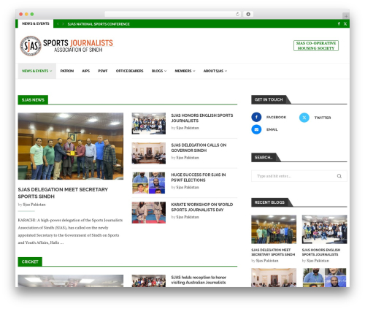Open Recent Blogs honors English journalists thumbnail
Image resolution: width=365 pixels, height=309 pixels.
tap(325, 229)
